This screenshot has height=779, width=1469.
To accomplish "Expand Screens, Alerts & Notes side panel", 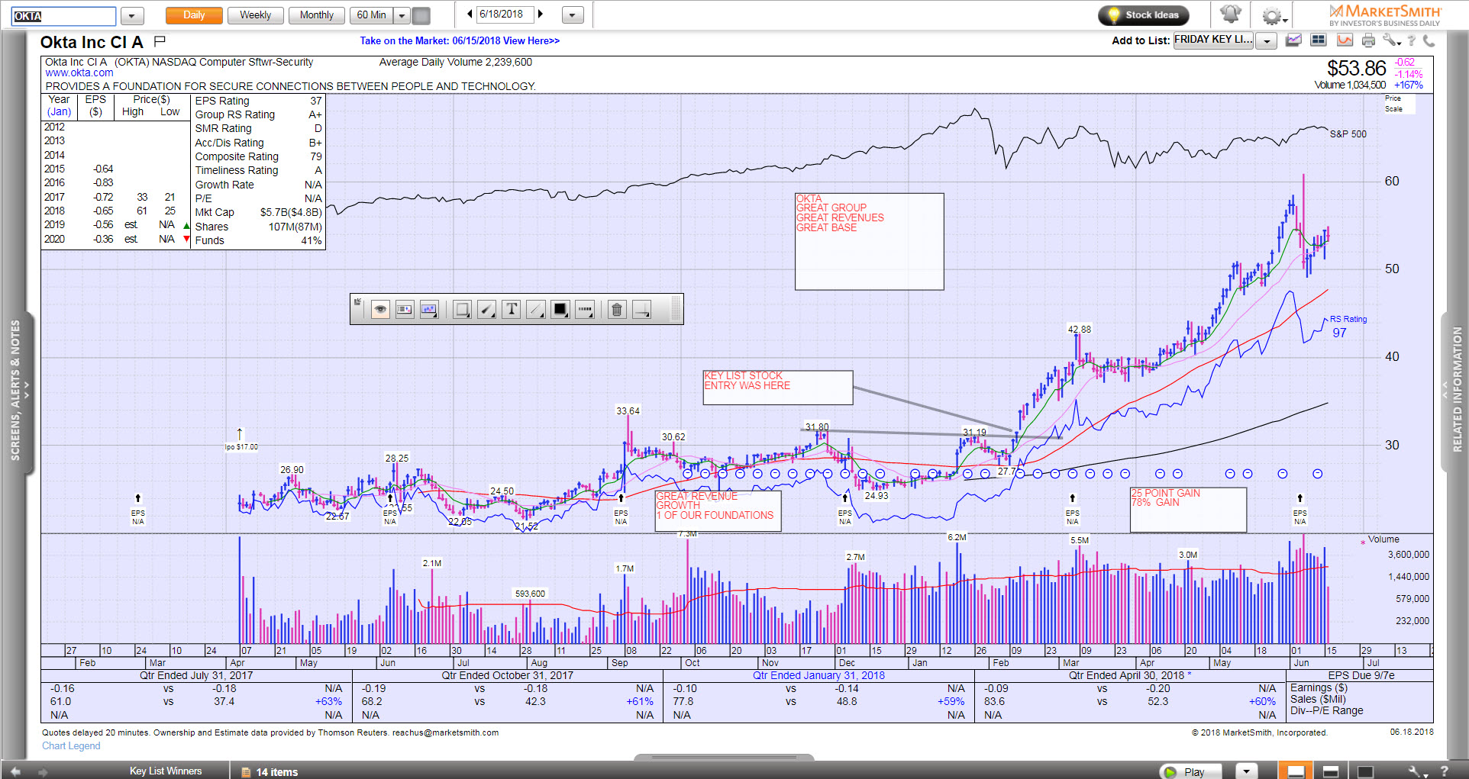I will [x=17, y=391].
